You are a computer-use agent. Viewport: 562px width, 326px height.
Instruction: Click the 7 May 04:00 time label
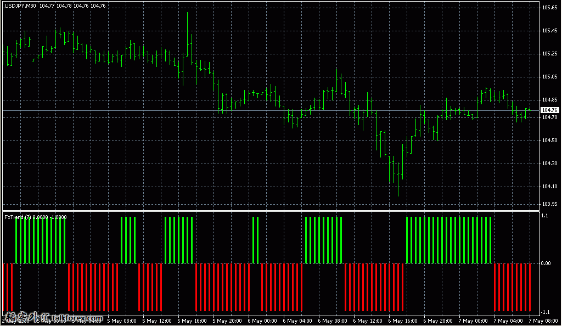(x=508, y=321)
